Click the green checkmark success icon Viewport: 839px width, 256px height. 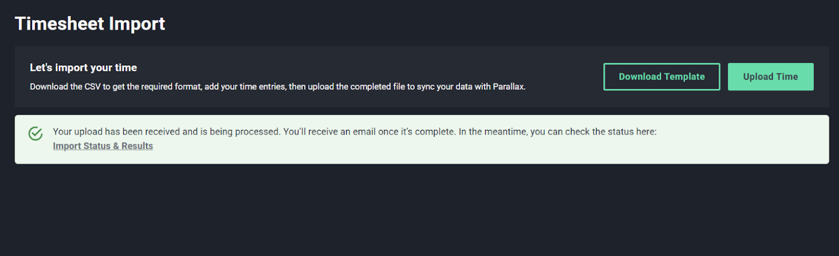click(35, 134)
